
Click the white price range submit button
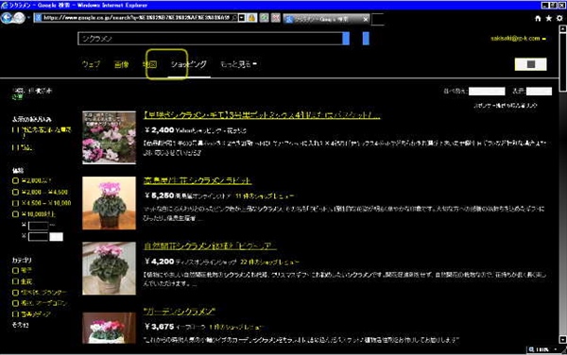(x=56, y=237)
